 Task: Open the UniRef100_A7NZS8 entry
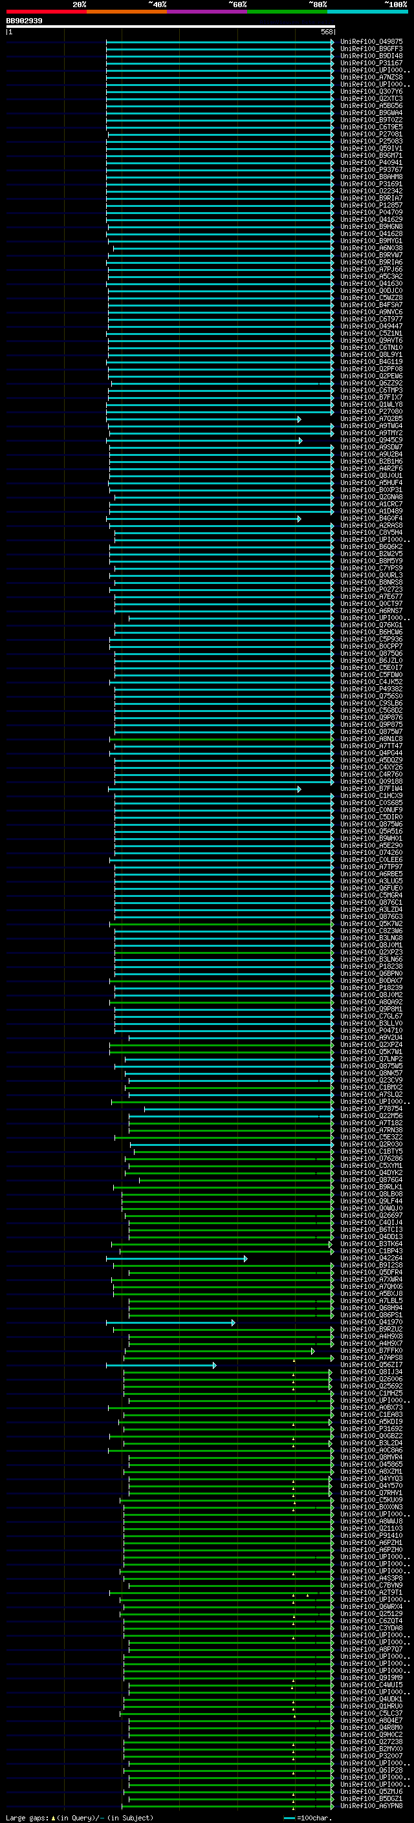(371, 77)
